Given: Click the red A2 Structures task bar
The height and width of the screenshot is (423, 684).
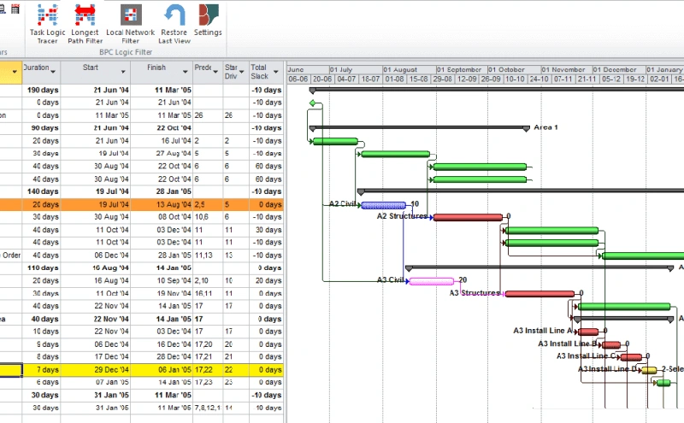Looking at the screenshot, I should pyautogui.click(x=467, y=217).
